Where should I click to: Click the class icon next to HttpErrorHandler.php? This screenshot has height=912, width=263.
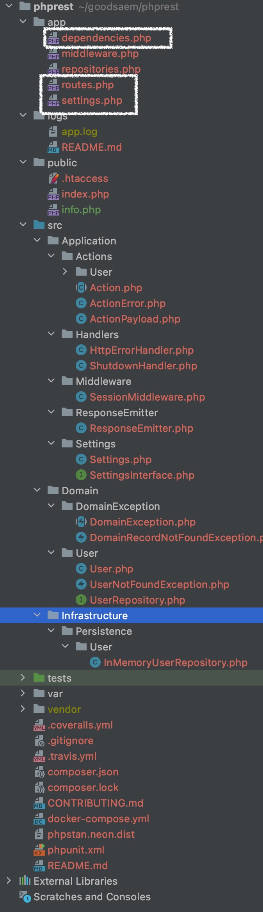click(x=81, y=350)
